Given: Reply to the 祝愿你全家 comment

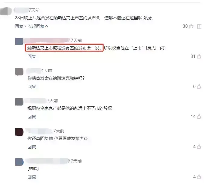Looking at the screenshot, I should click(x=32, y=117).
